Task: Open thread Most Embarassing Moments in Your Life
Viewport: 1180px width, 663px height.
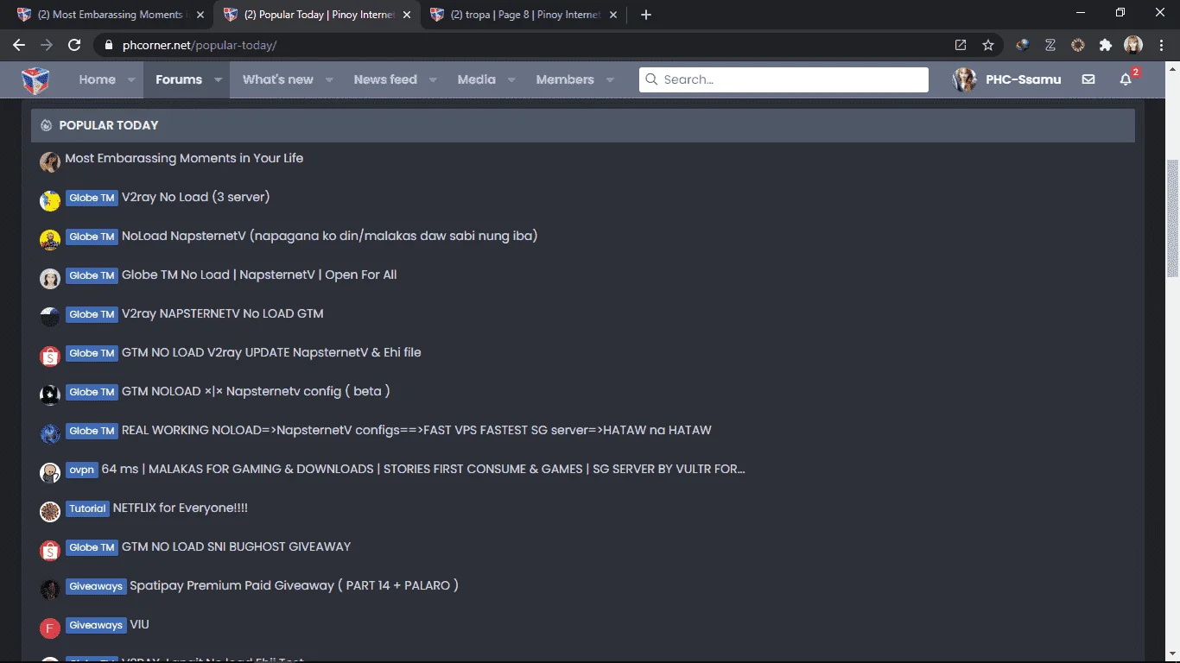Action: [x=184, y=158]
